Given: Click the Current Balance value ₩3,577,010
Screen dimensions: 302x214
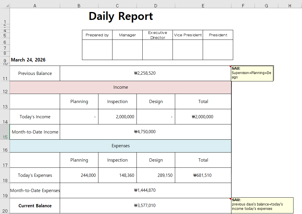Looking at the screenshot, I should (145, 206).
